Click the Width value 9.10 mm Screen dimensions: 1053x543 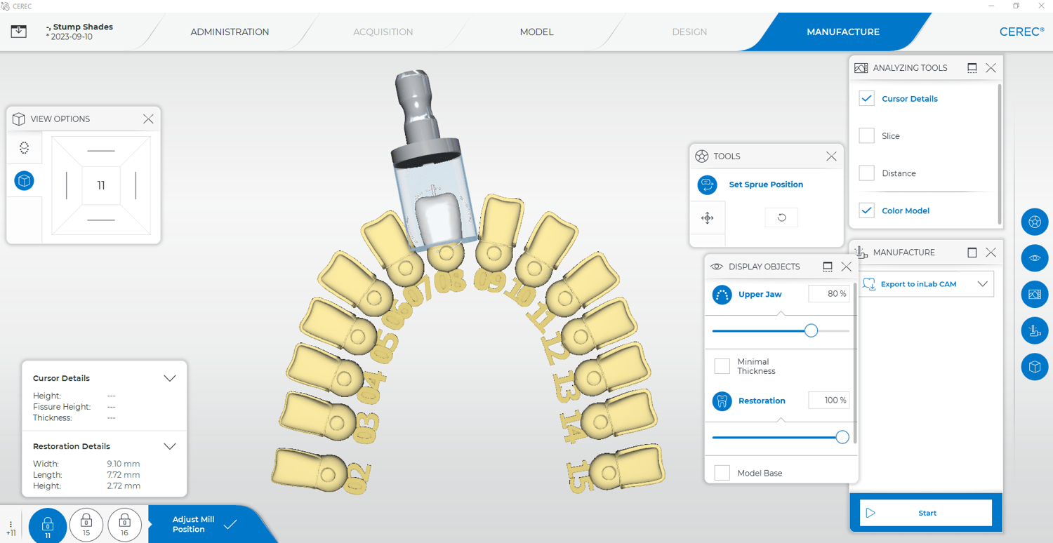(x=124, y=464)
